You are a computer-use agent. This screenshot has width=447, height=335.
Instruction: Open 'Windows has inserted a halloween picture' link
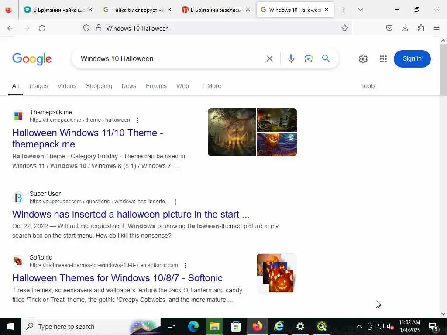coord(131,214)
